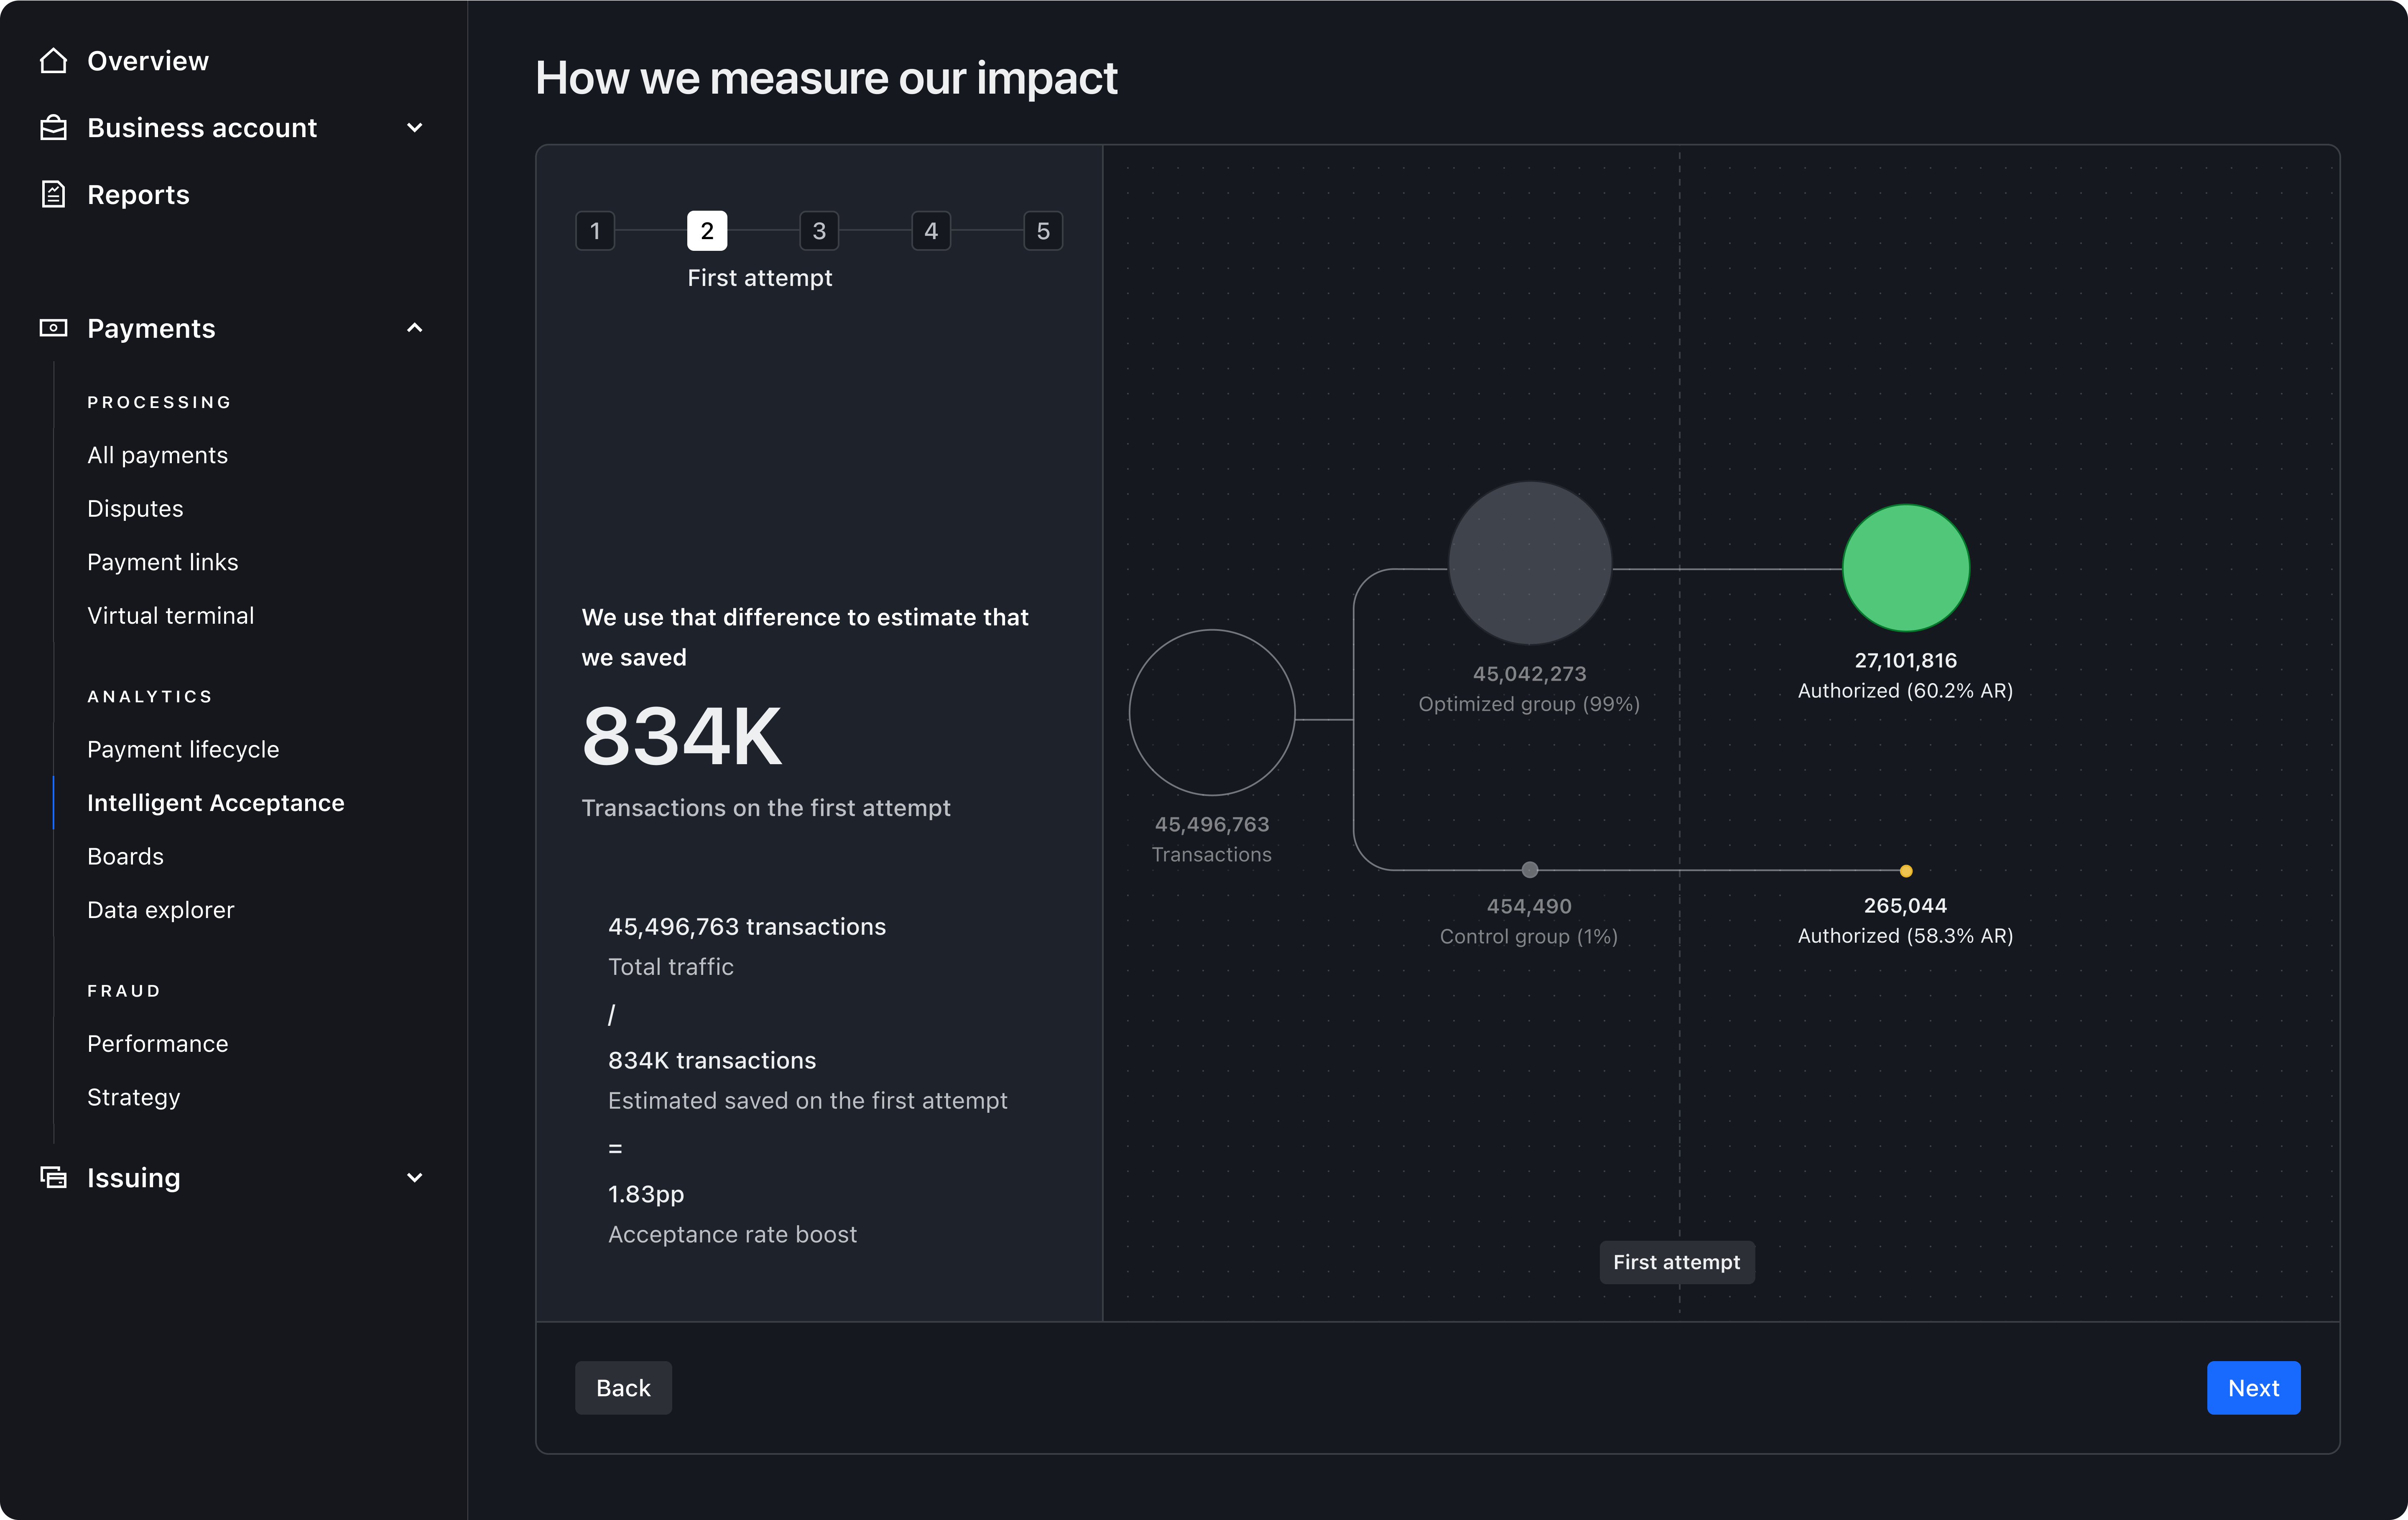Click the 'How we measure our impact' heading
This screenshot has height=1520, width=2408.
826,78
